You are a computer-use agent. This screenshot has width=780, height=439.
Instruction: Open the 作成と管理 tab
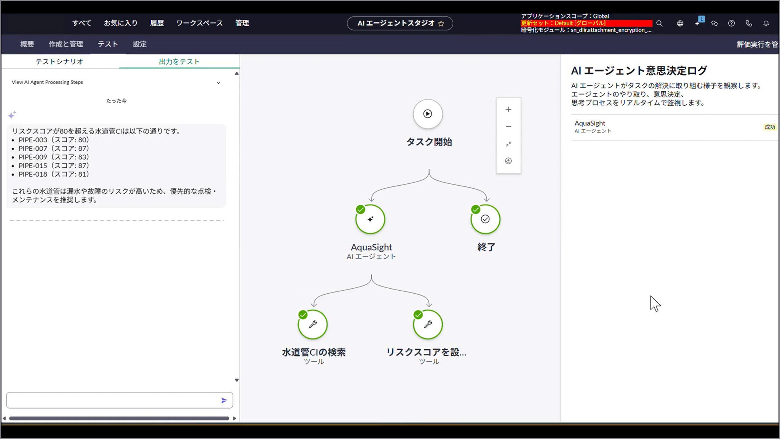[x=66, y=44]
